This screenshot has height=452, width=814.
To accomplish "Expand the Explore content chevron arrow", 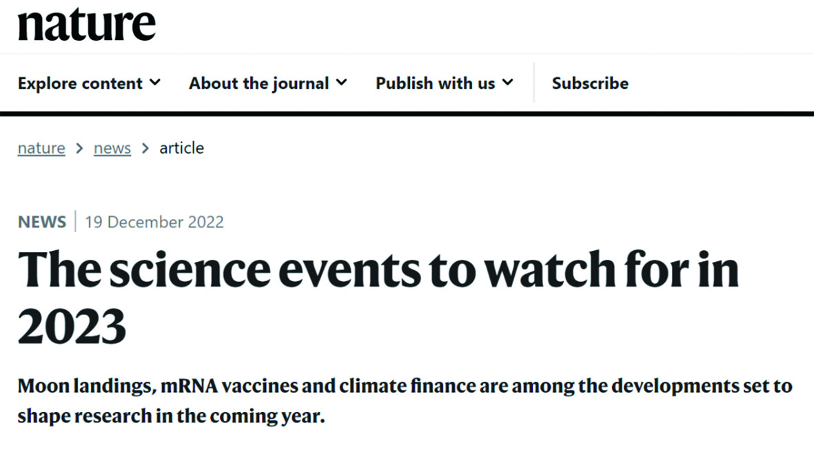I will (155, 83).
